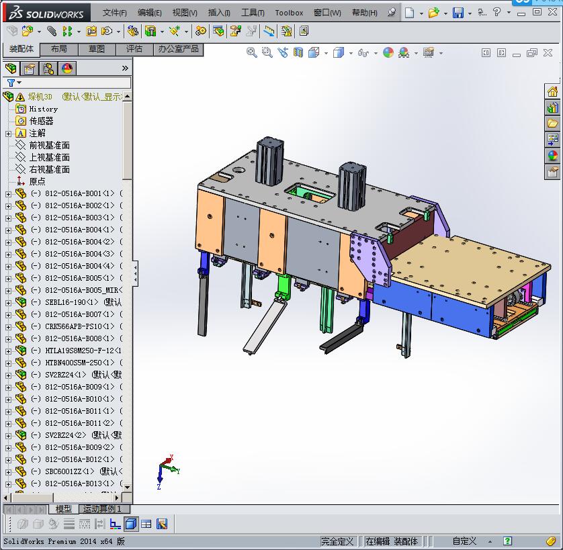Select the Exploded View icon
This screenshot has width=563, height=550.
(236, 32)
